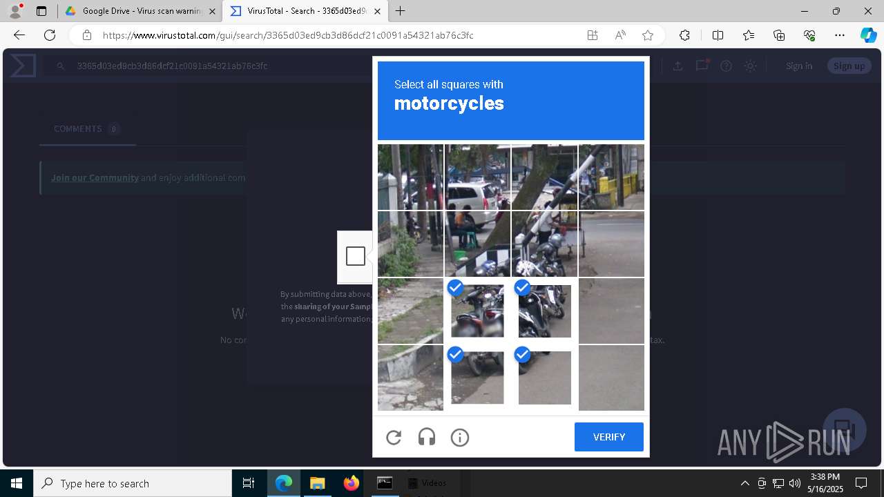The height and width of the screenshot is (497, 884).
Task: Click the Sign up button
Action: coord(849,66)
